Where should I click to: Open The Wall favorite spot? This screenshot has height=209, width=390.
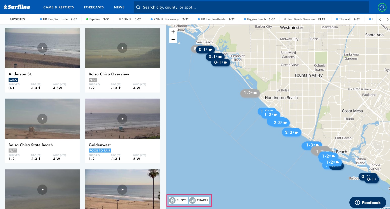point(348,19)
